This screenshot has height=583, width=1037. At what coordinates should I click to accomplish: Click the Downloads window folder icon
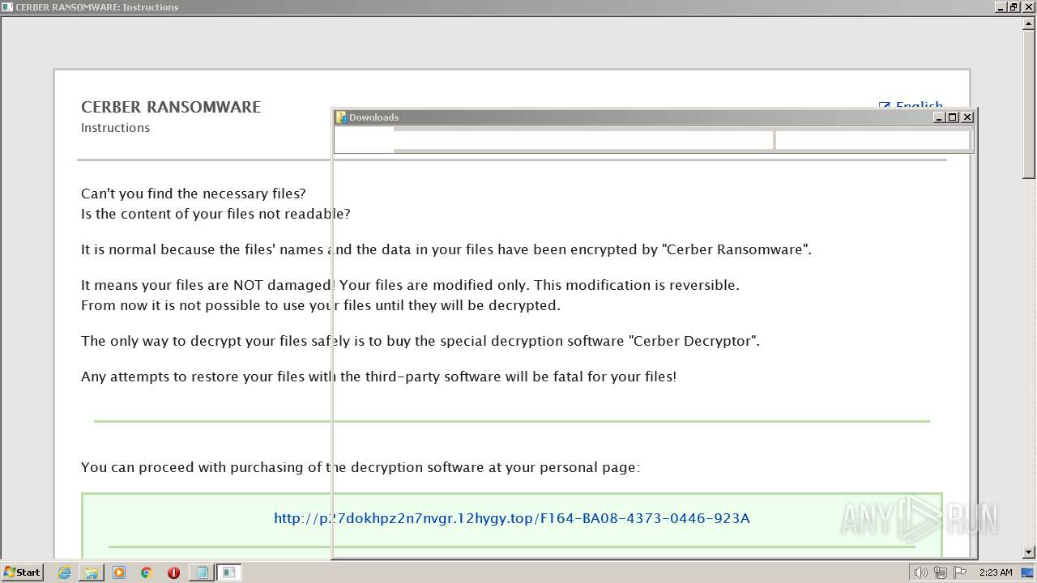click(341, 117)
